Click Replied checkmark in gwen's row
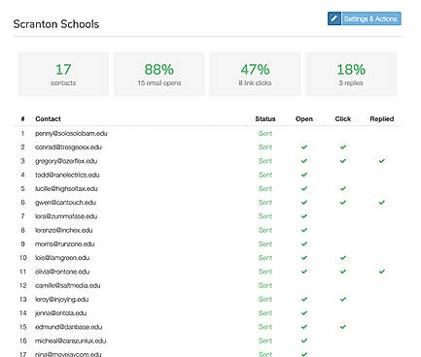Viewport: 421px width, 357px height. [x=382, y=203]
